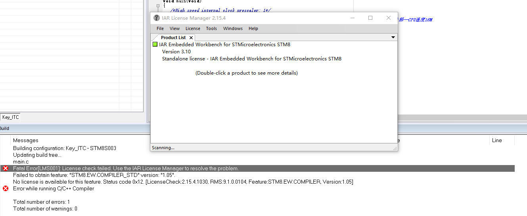This screenshot has height=216, width=527.
Task: Select the Standalone license STM8 entry
Action: [251, 59]
